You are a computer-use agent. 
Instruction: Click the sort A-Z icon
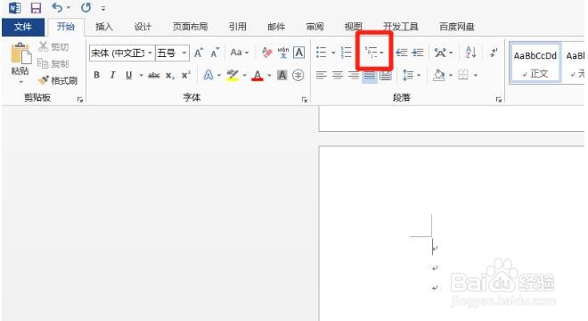pyautogui.click(x=470, y=53)
